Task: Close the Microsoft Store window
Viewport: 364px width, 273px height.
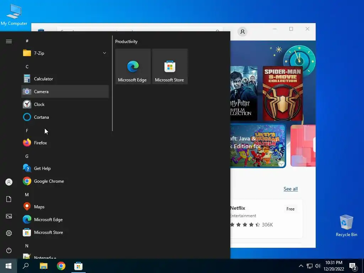Action: tap(307, 29)
